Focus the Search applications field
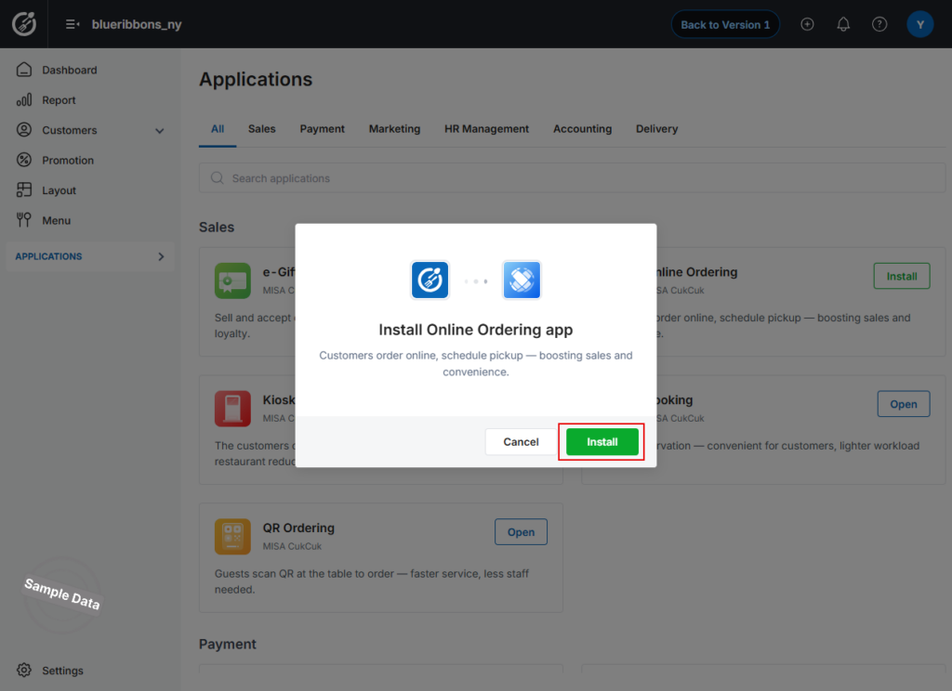The height and width of the screenshot is (691, 952). [572, 177]
